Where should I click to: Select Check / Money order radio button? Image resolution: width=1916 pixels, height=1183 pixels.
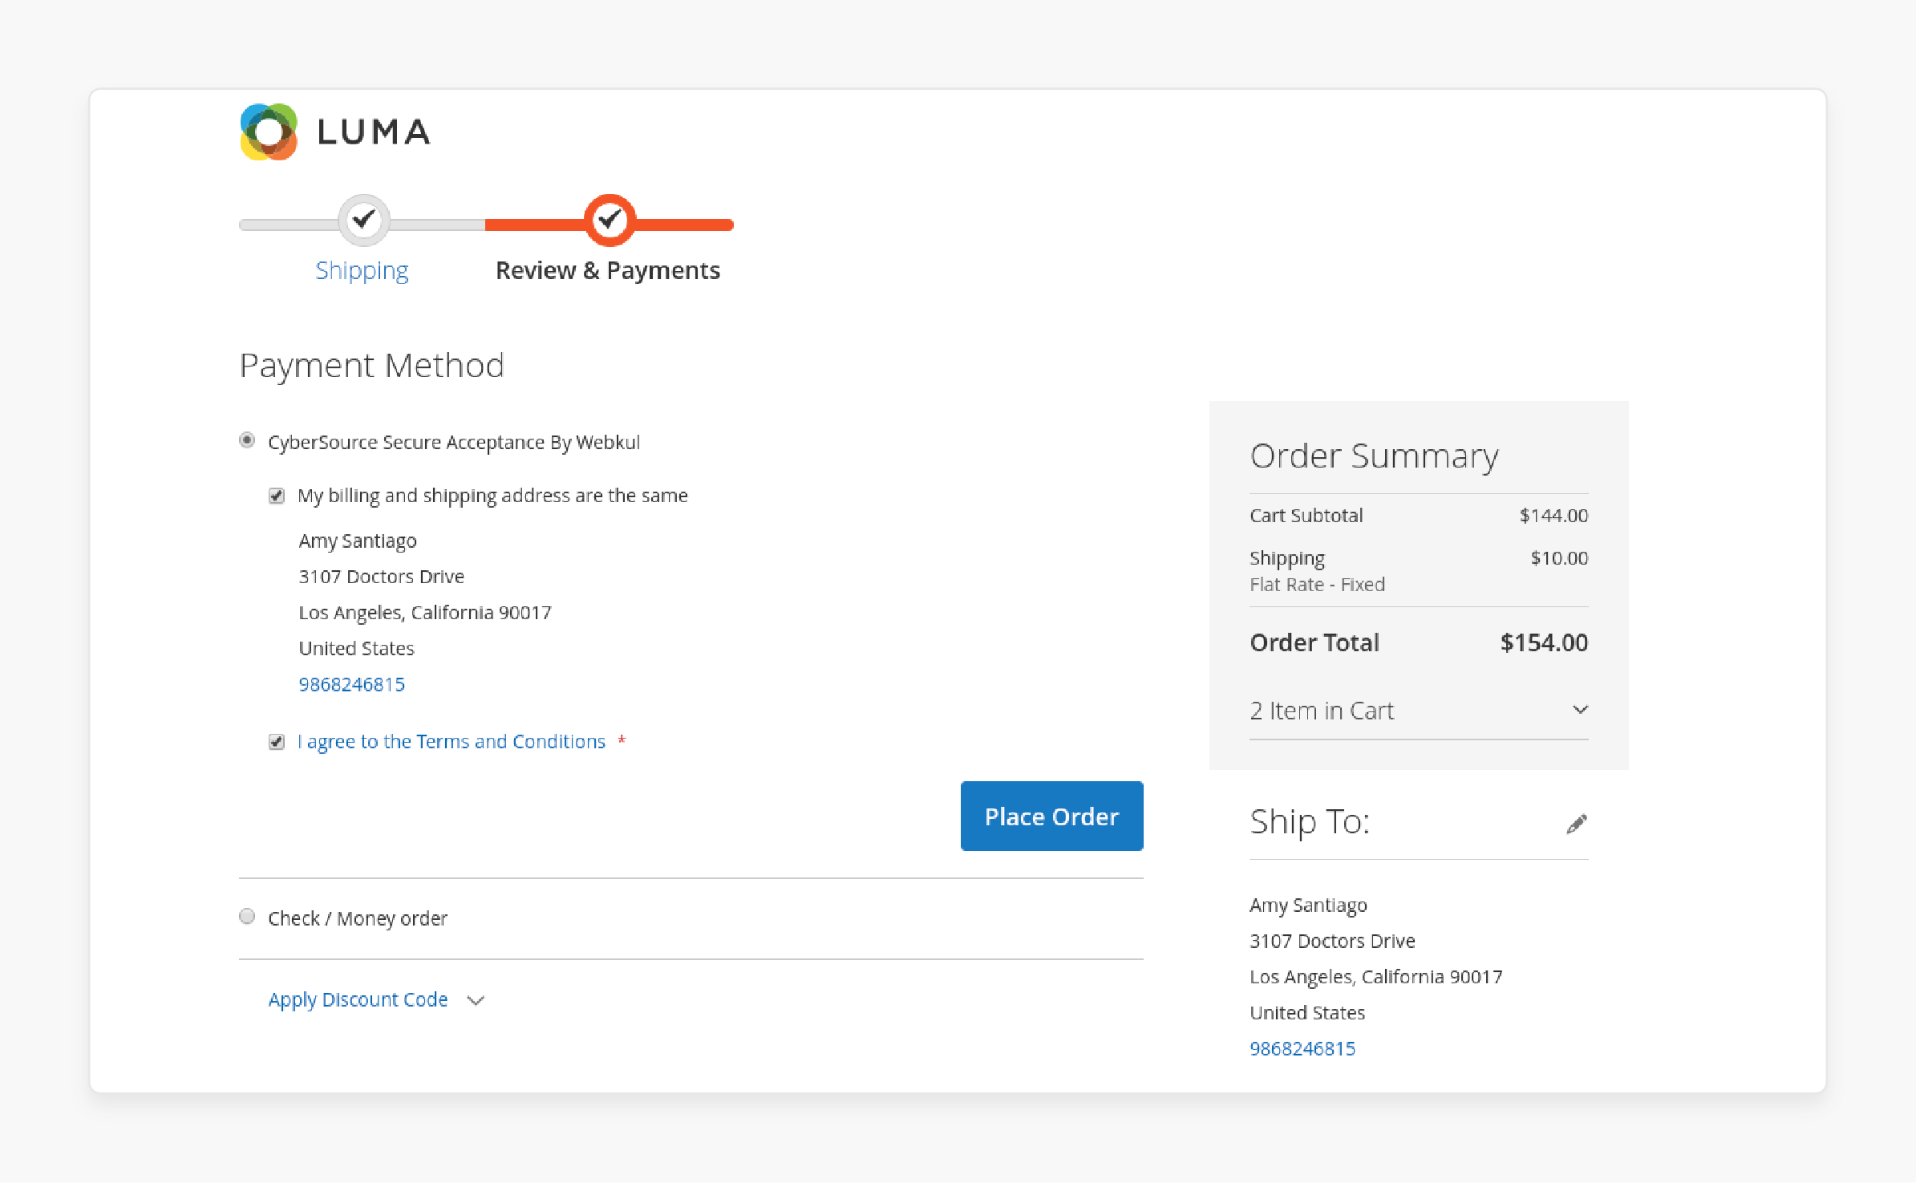[x=247, y=917]
